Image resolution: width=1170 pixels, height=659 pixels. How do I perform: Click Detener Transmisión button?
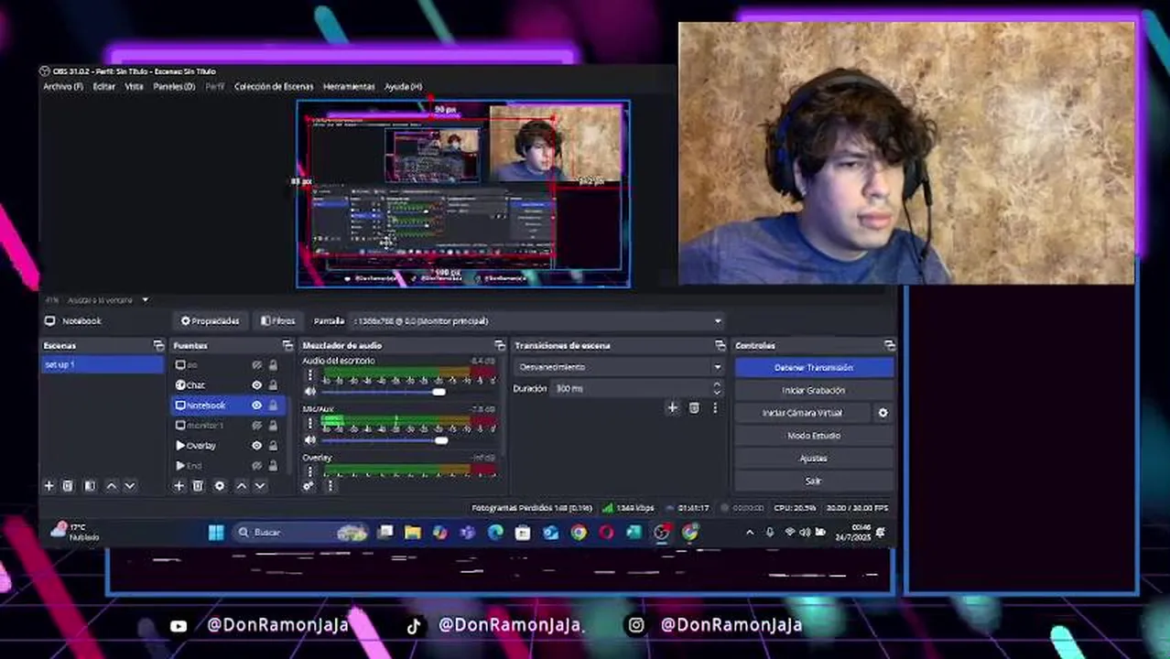[x=814, y=368]
